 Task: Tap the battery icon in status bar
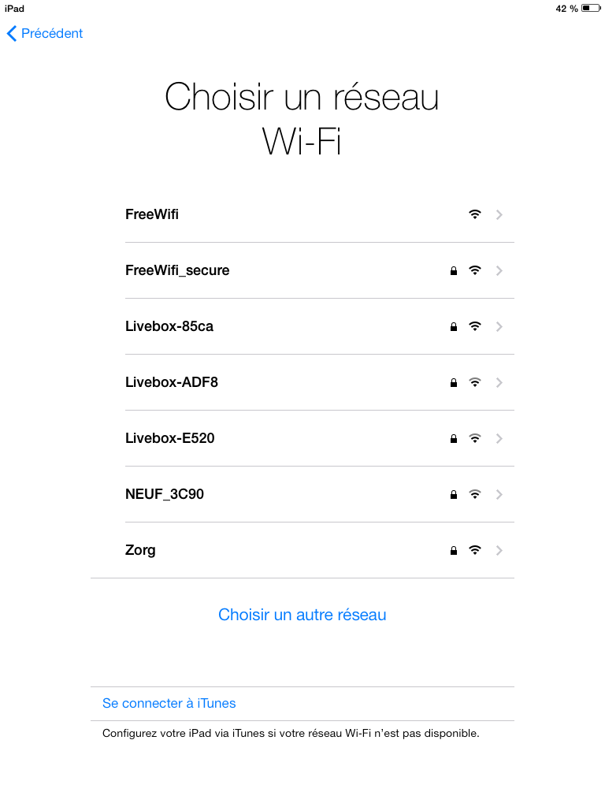pyautogui.click(x=591, y=9)
